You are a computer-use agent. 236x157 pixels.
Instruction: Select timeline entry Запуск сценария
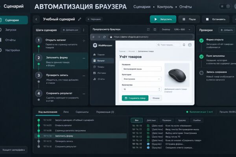pos(81,120)
